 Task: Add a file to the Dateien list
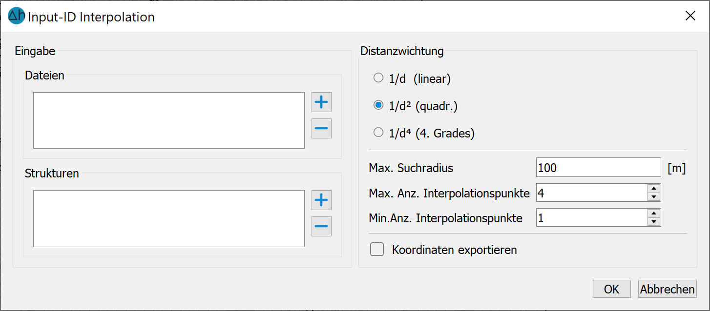coord(321,102)
